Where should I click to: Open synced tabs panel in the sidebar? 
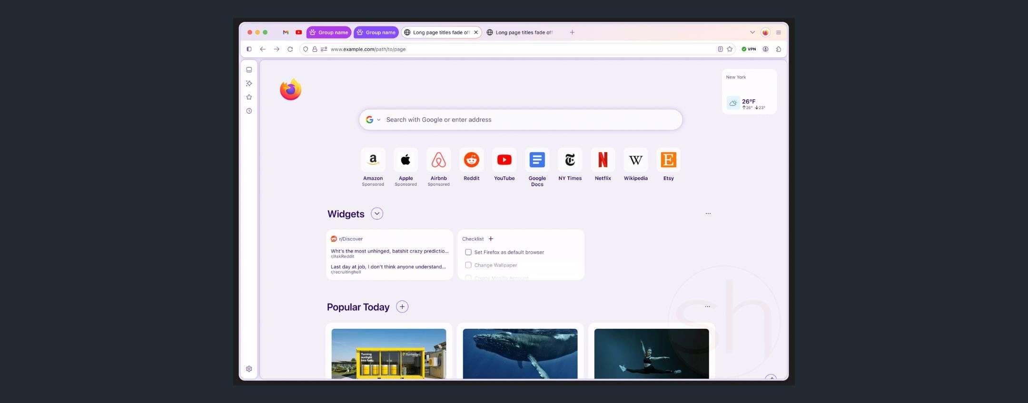tap(249, 69)
